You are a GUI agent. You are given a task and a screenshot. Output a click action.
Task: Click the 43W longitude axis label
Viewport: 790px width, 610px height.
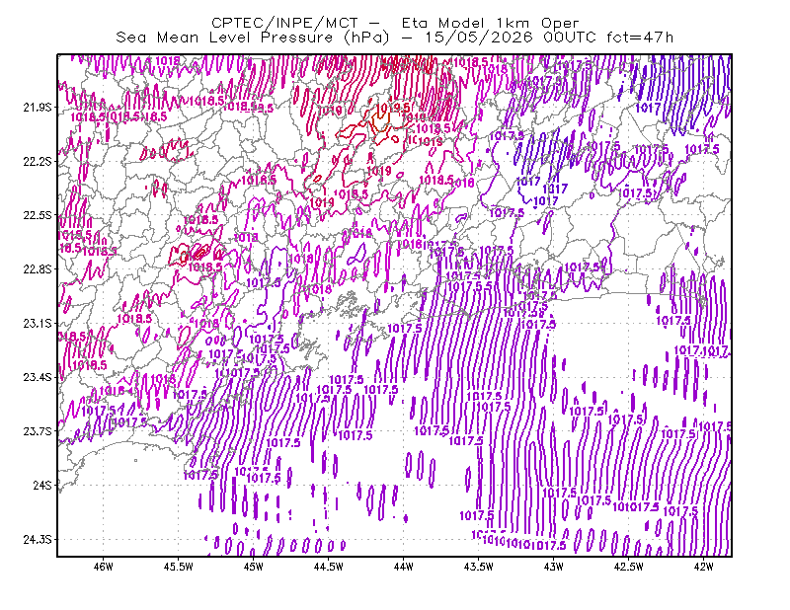click(554, 567)
